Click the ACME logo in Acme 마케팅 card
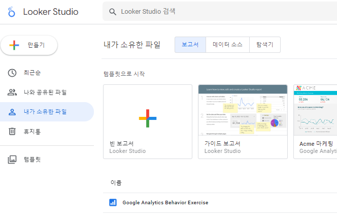 (x=306, y=88)
